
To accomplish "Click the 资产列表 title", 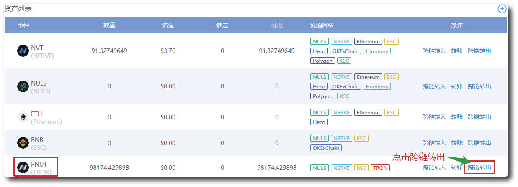I will coord(18,8).
